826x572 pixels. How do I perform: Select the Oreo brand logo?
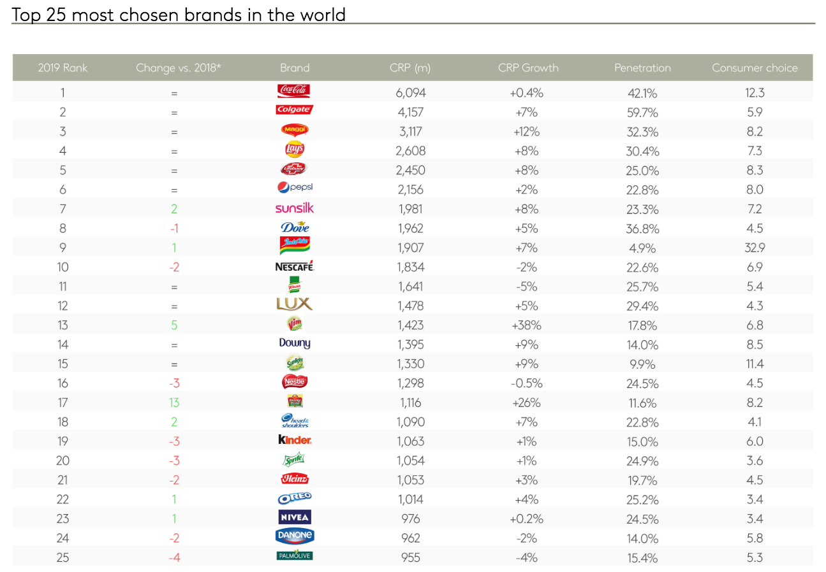295,497
